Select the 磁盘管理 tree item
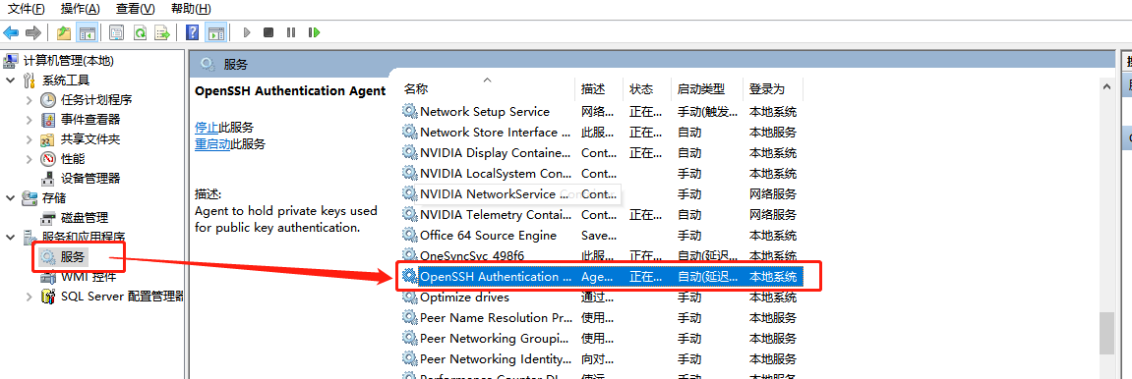The height and width of the screenshot is (379, 1132). (85, 218)
